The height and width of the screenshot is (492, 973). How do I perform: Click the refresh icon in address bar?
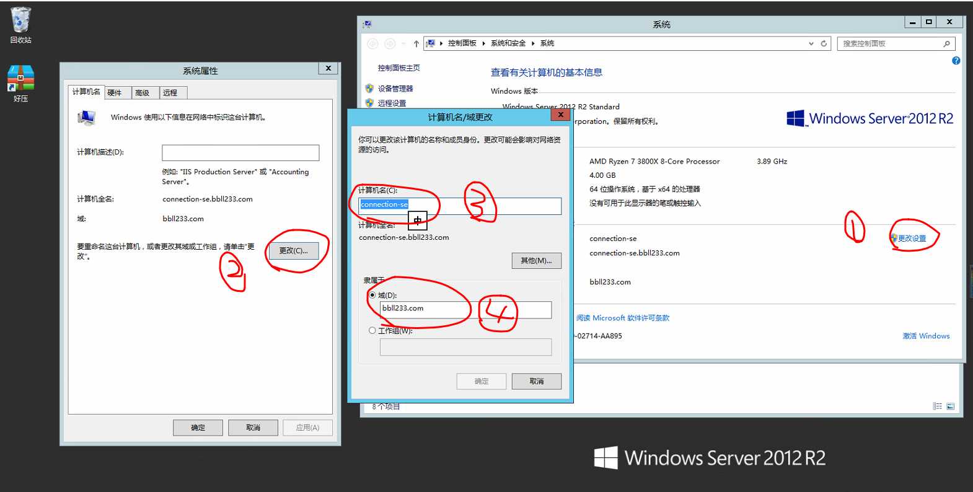coord(824,43)
